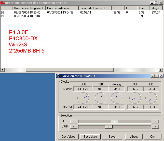Click the ClockGen title bar icon
The height and width of the screenshot is (141, 164).
[58, 76]
